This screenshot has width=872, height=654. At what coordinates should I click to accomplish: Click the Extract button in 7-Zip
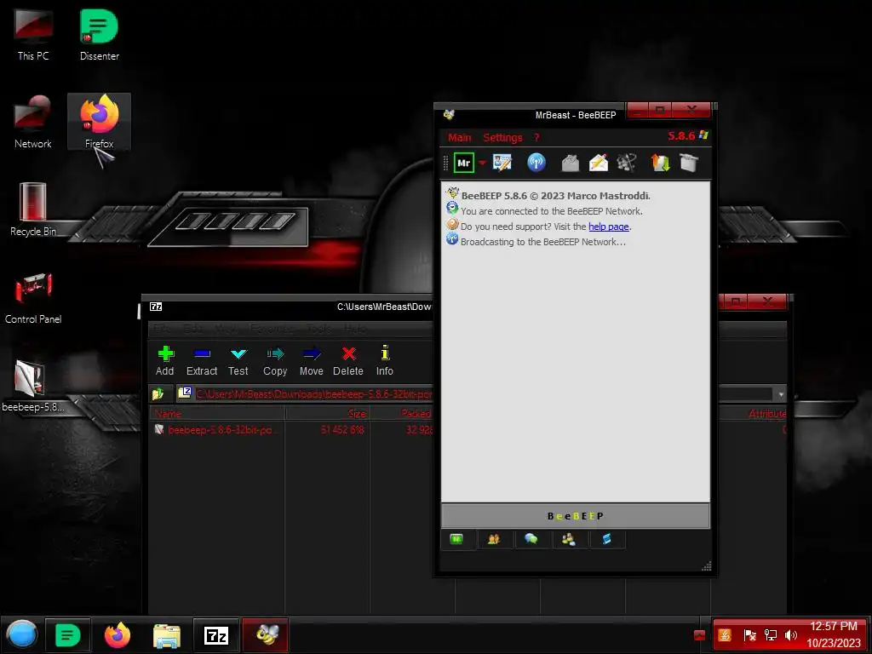(x=201, y=360)
